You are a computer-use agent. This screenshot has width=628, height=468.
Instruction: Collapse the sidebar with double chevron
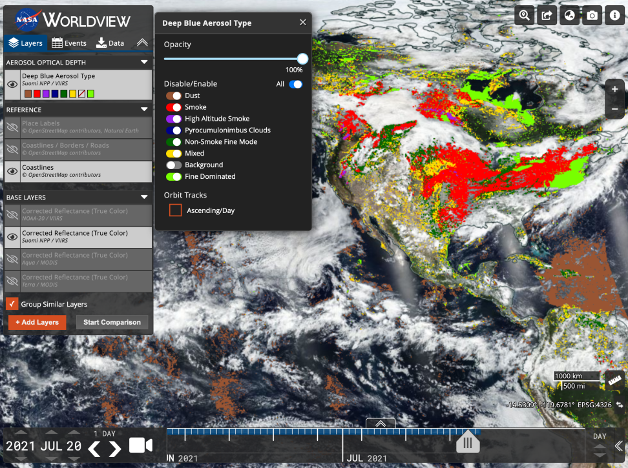142,43
